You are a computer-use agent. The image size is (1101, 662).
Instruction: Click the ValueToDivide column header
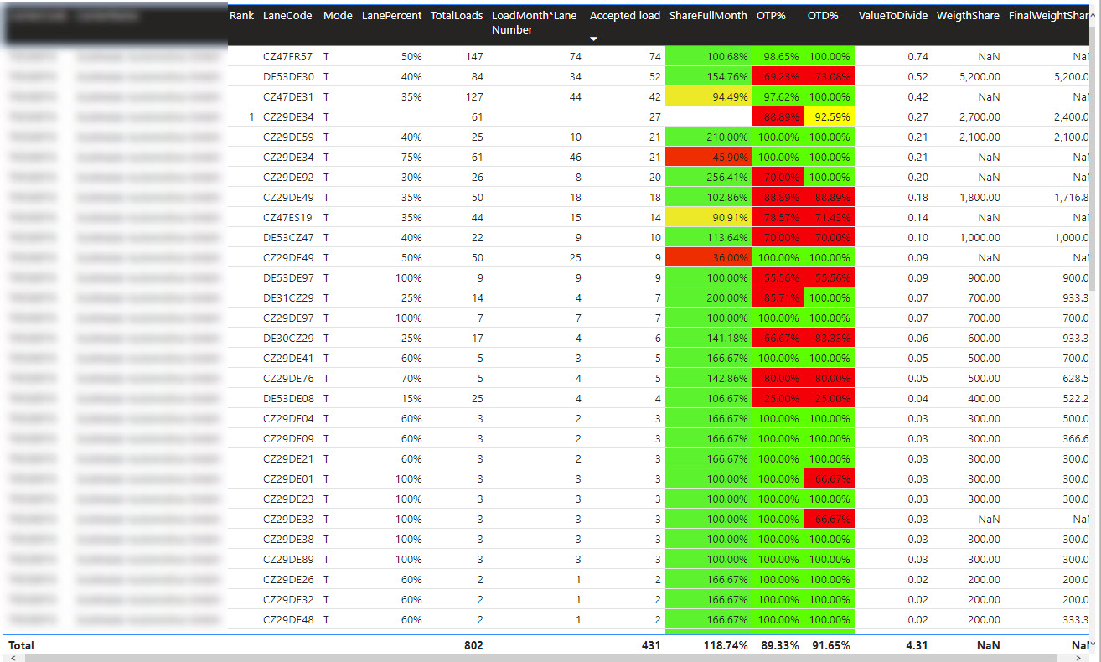[893, 16]
